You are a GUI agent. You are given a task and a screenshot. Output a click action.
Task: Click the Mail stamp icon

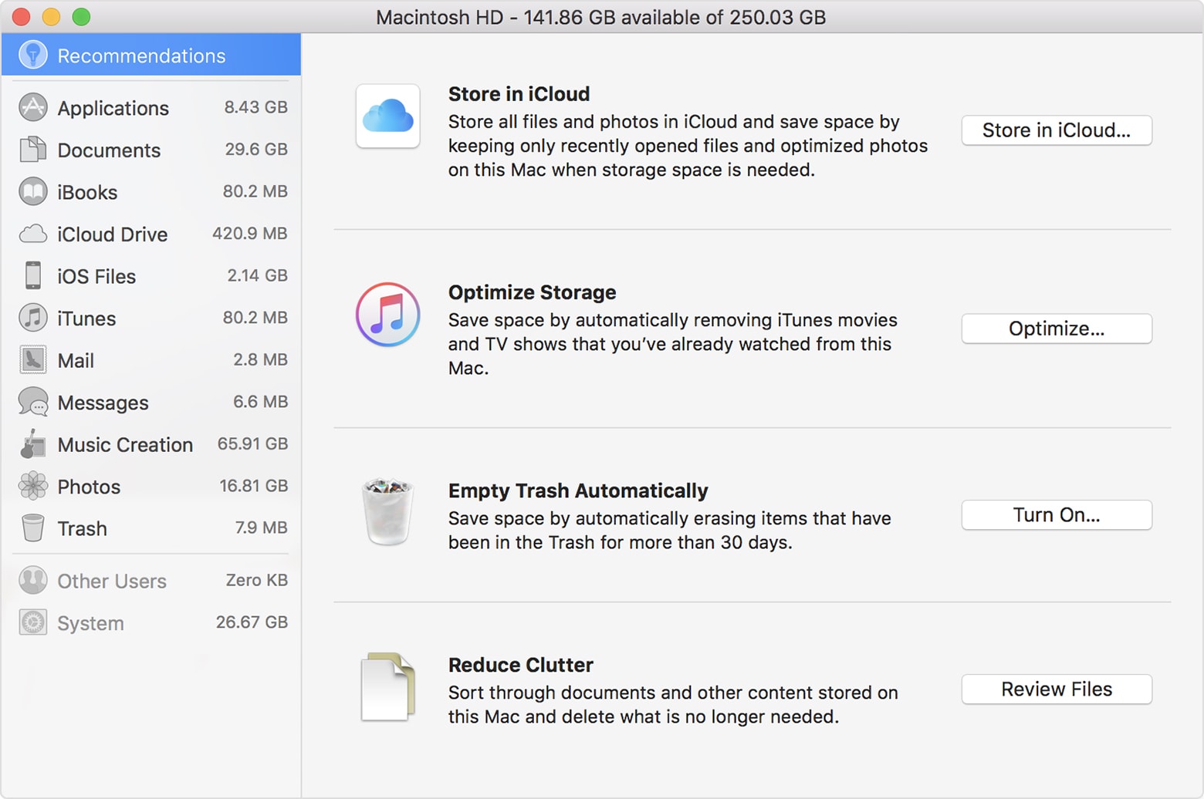[x=33, y=360]
